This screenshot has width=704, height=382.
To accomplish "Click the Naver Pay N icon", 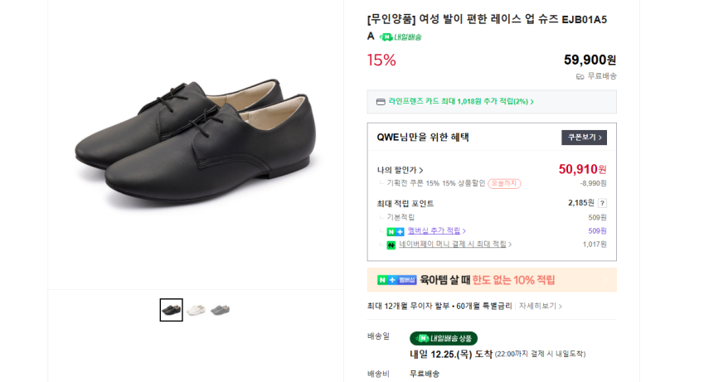I will point(391,245).
